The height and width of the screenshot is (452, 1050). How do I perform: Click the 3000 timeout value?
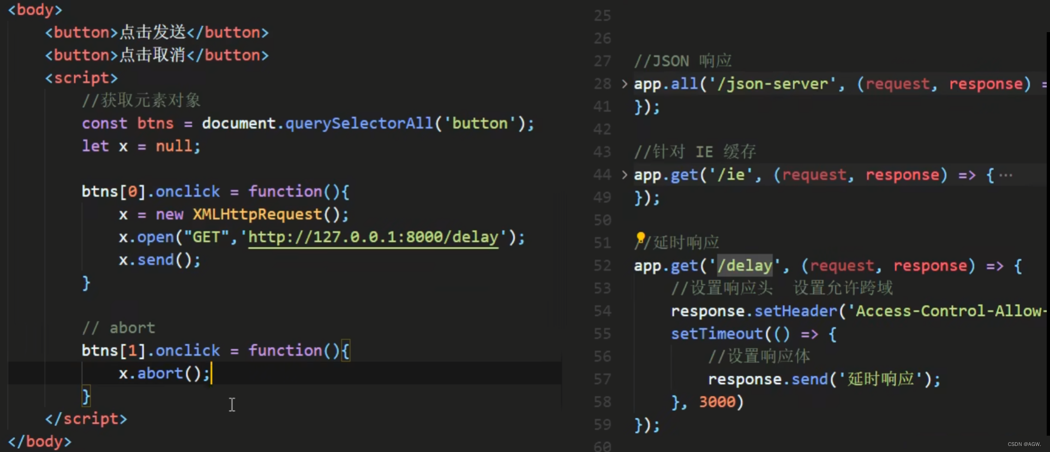(717, 402)
